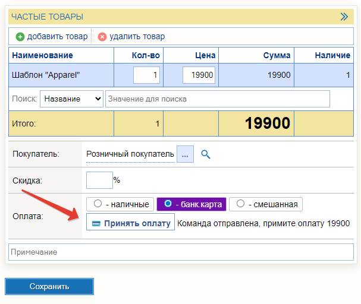Expand the ЧАСТЫЕ ТОВАРЫ panel with double chevron
This screenshot has height=304, width=361.
[x=344, y=17]
